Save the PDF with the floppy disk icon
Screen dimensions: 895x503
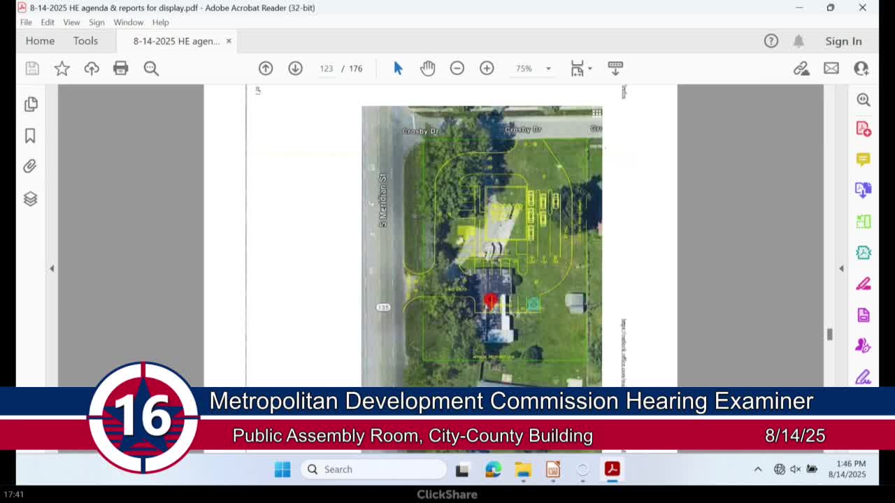click(32, 68)
